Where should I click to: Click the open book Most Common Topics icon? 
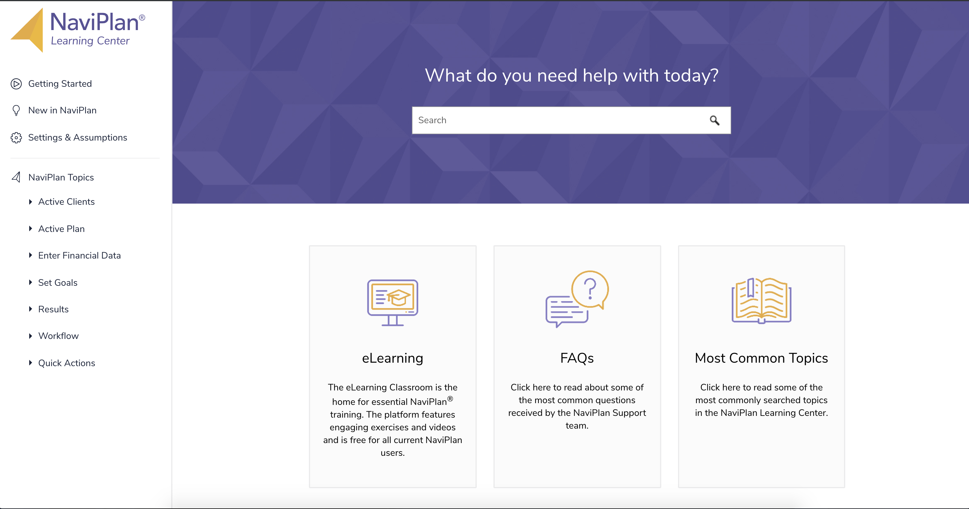tap(761, 300)
